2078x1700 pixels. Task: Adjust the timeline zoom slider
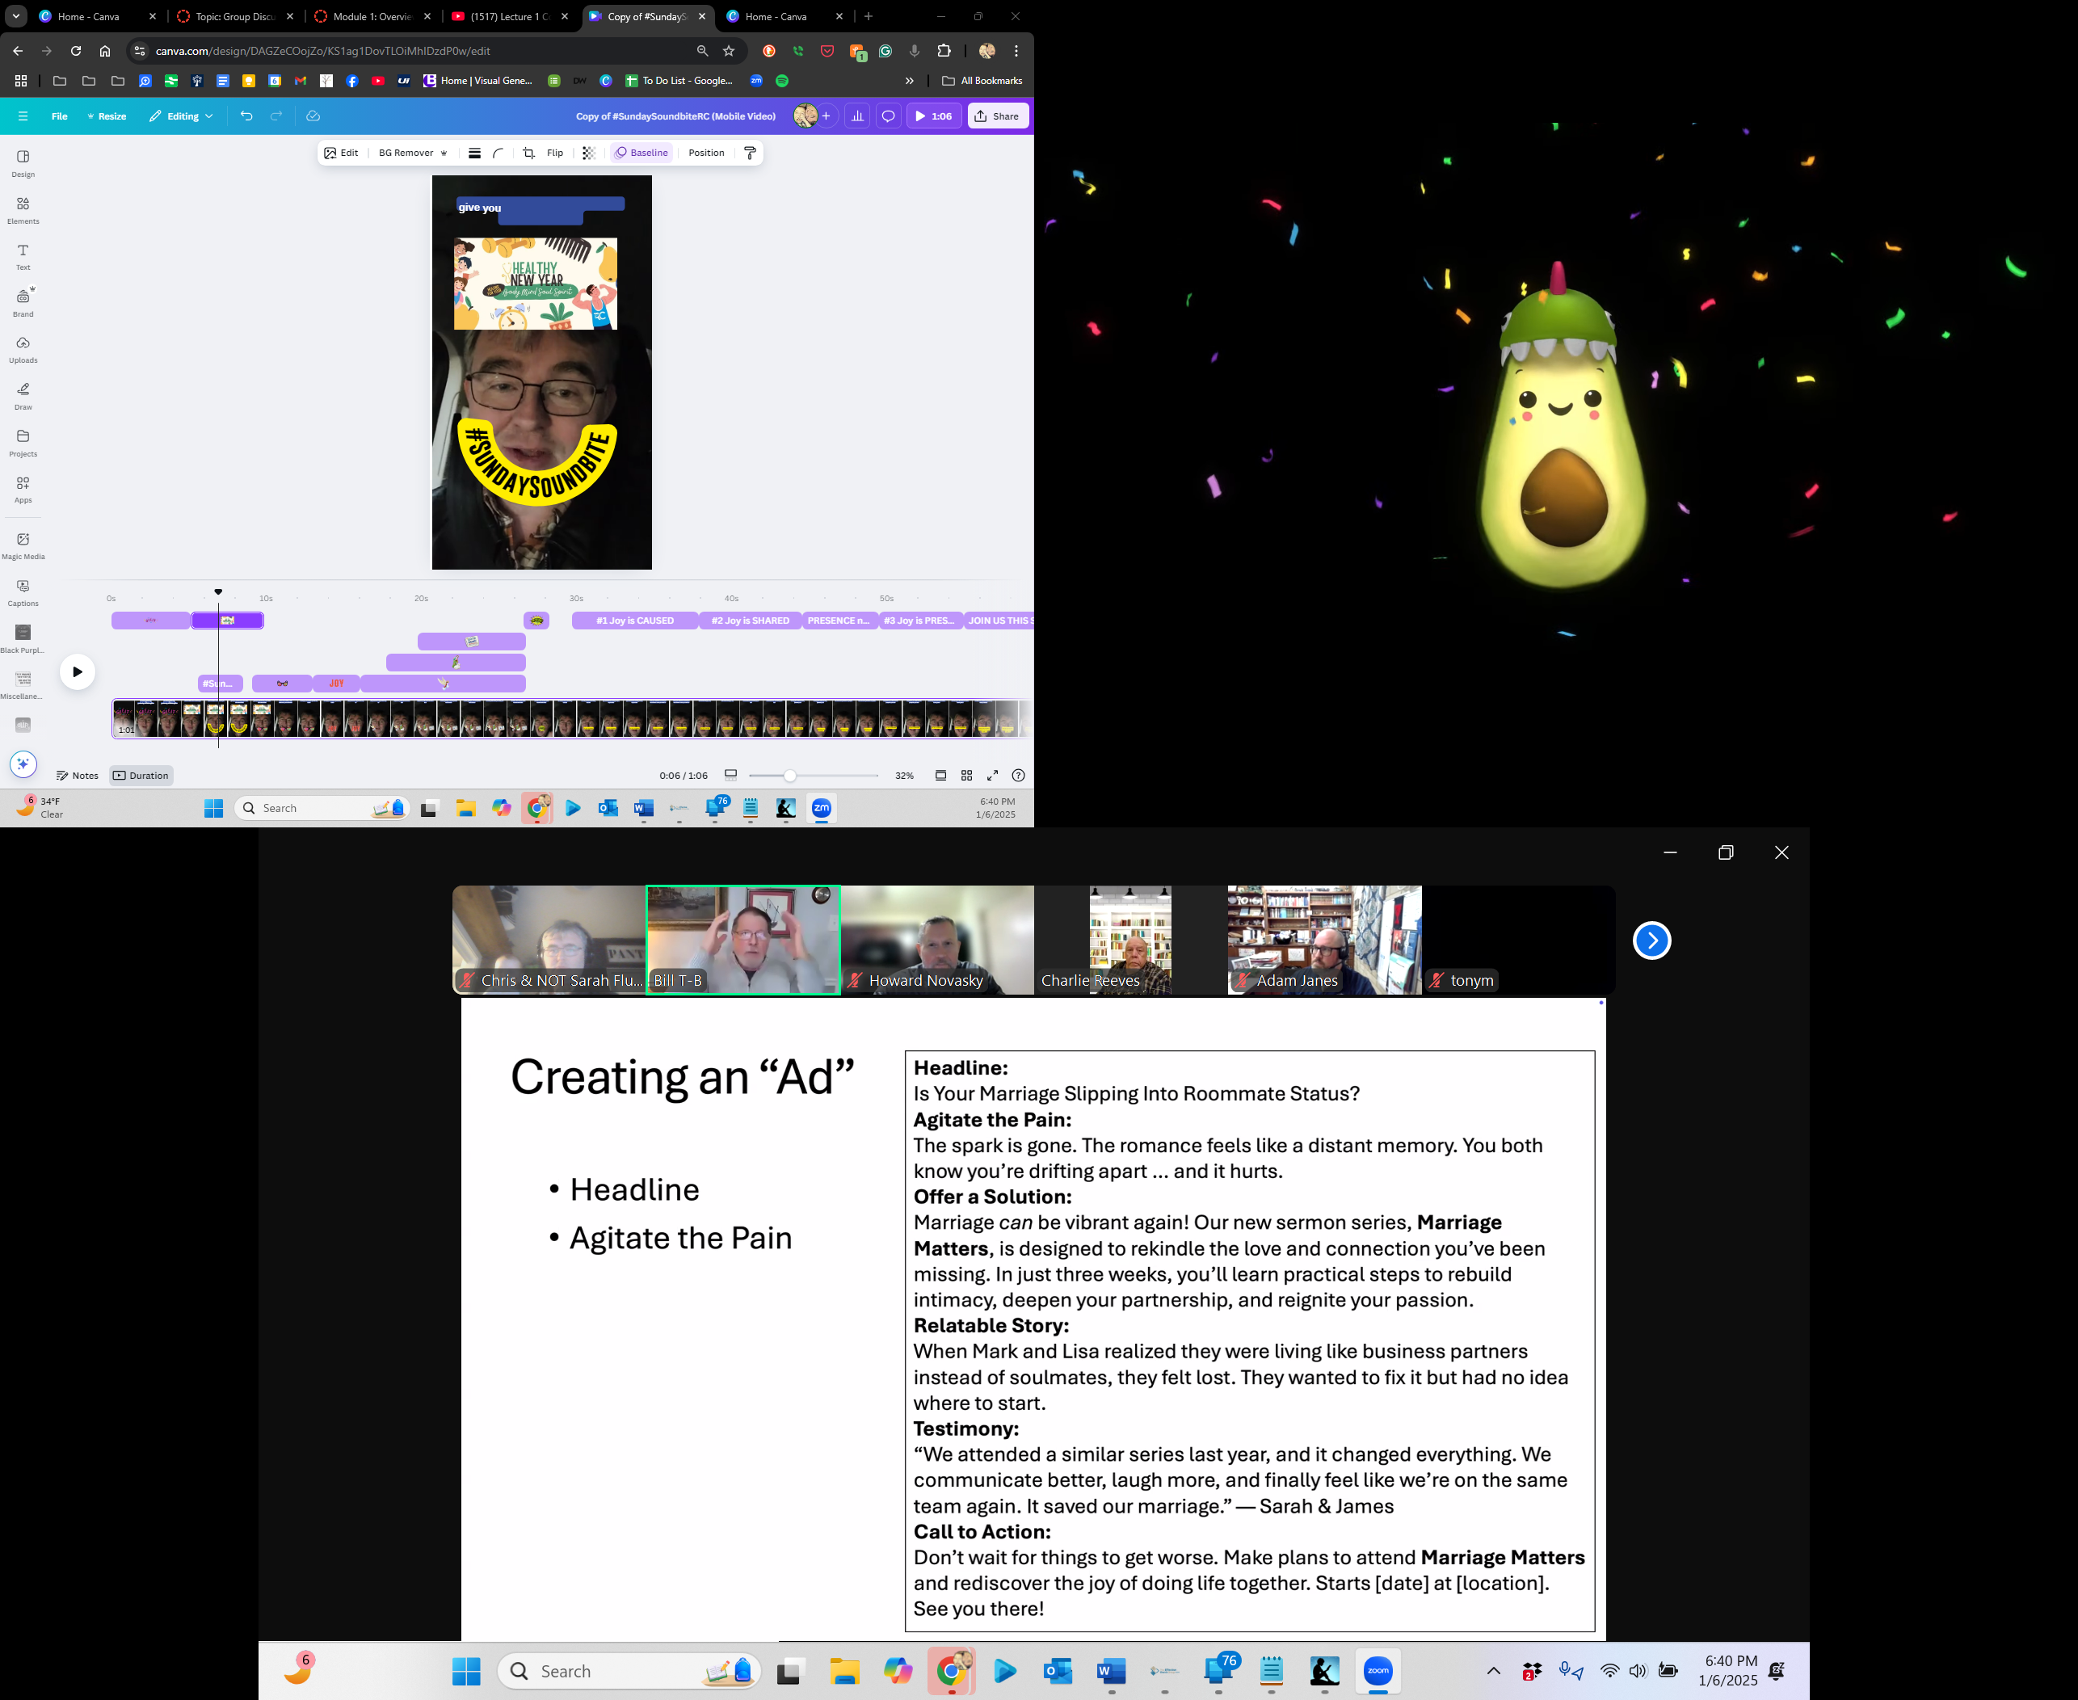click(789, 776)
